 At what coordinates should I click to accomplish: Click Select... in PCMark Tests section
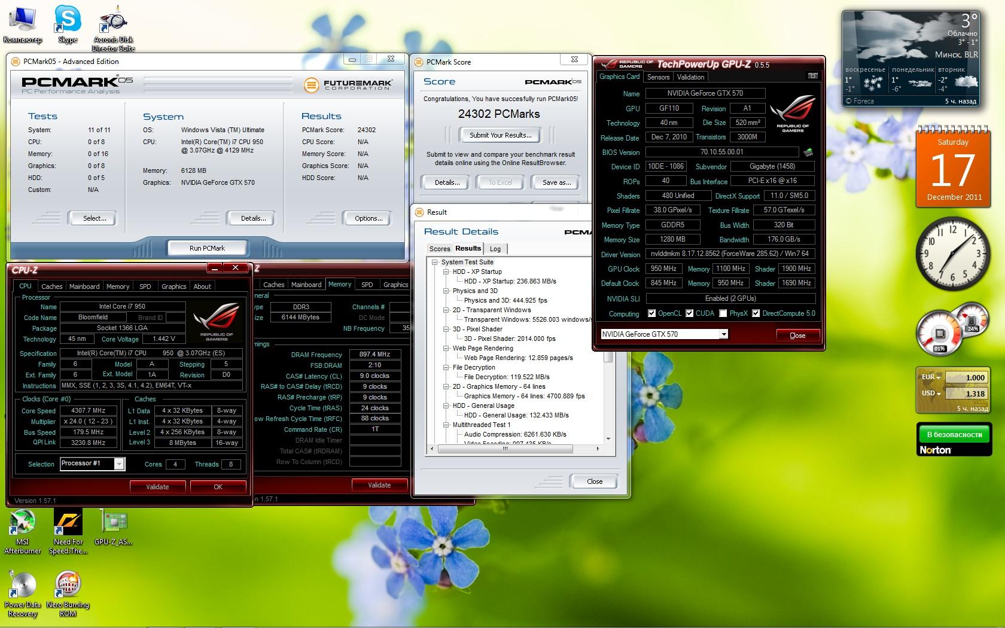(95, 218)
